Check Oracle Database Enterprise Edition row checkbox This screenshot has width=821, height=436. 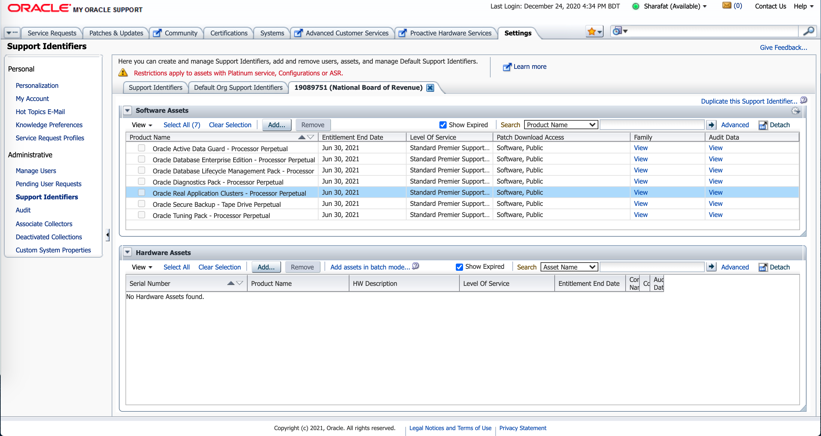click(x=142, y=159)
